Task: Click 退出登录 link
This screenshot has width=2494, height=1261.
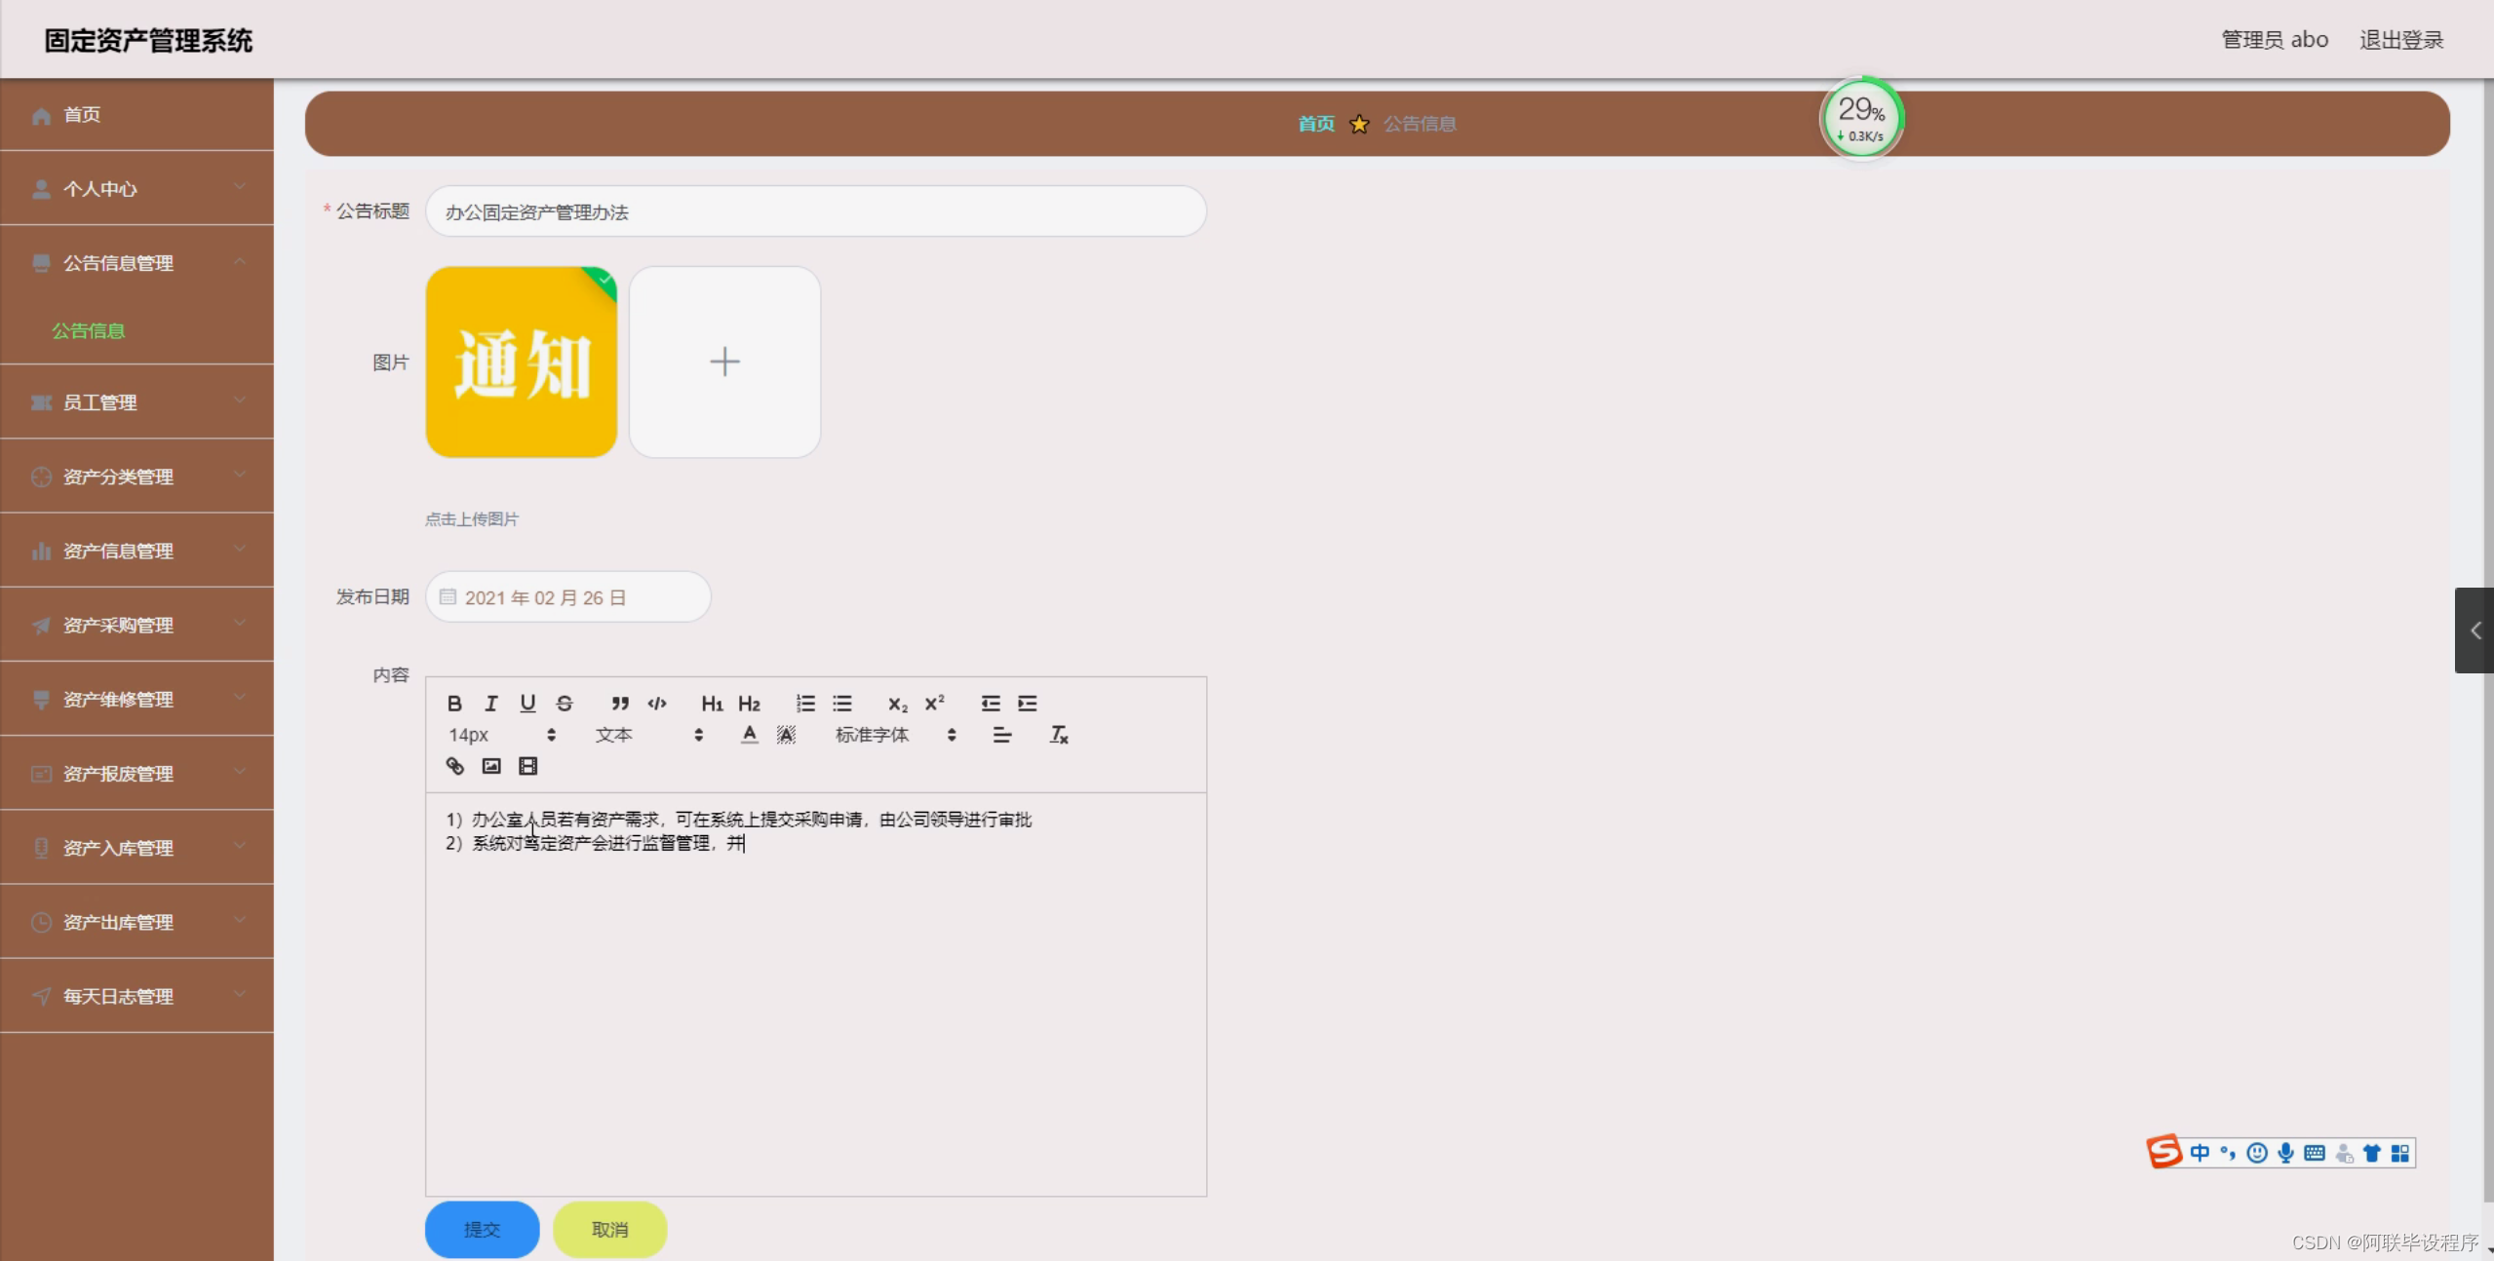Action: 2400,40
